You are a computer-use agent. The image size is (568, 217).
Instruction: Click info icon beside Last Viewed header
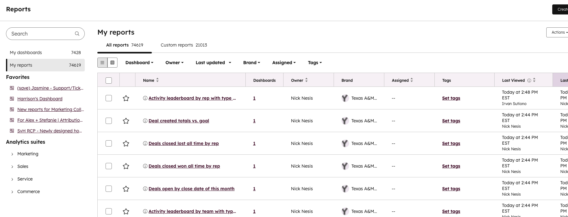click(529, 81)
